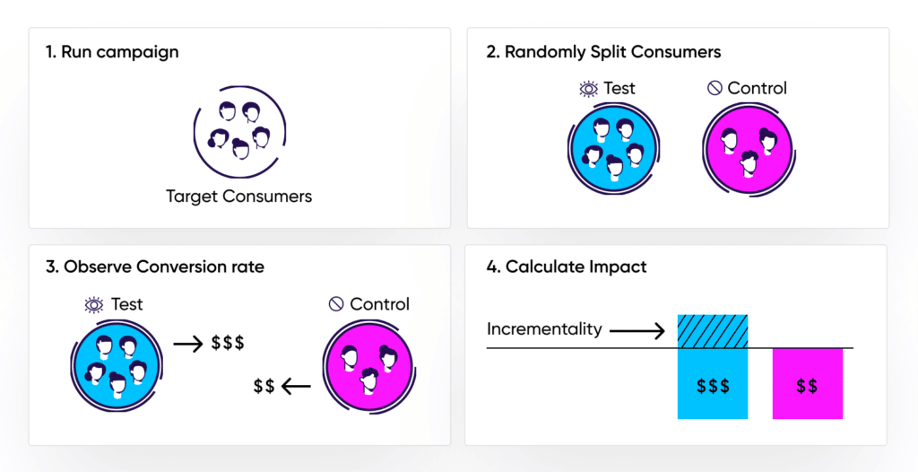The width and height of the screenshot is (918, 472).
Task: Click the prohibited icon beside Control in panel 2
Action: [x=714, y=89]
